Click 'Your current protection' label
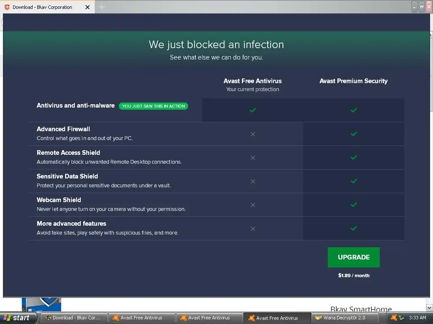433x324 pixels. click(252, 89)
